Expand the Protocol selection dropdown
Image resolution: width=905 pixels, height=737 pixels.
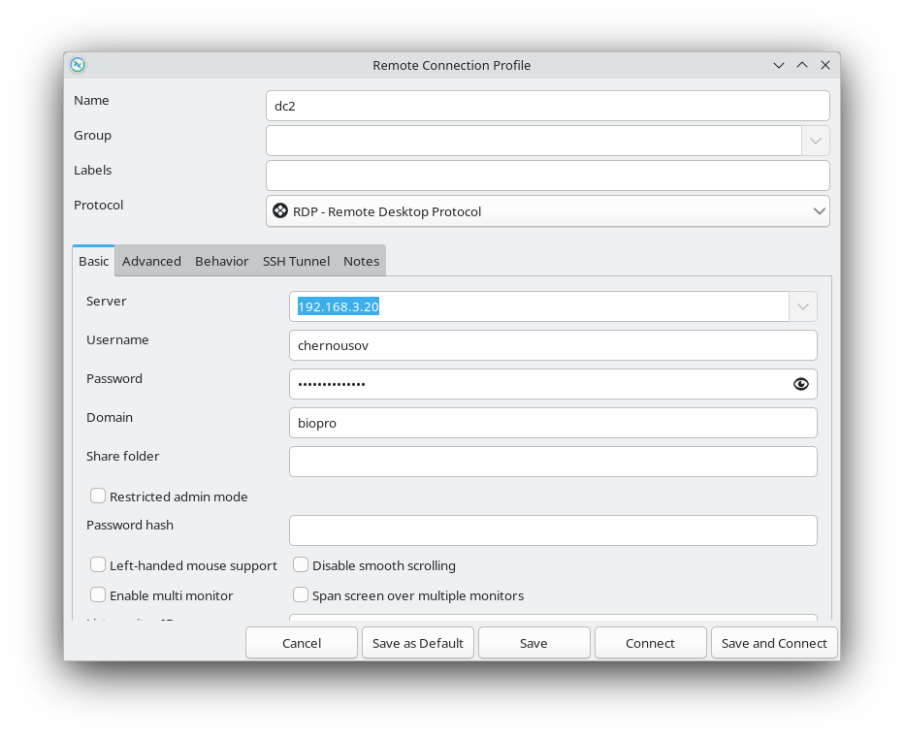[819, 211]
